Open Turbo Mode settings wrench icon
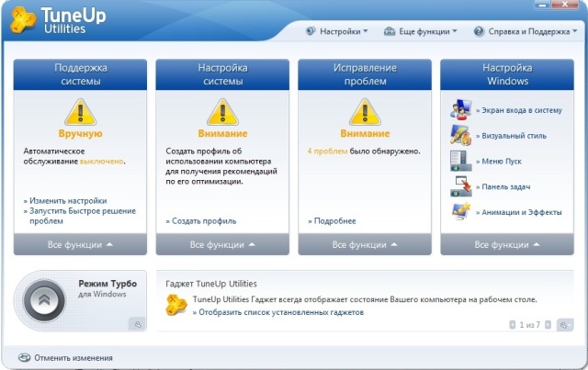The width and height of the screenshot is (588, 370). coord(136,324)
